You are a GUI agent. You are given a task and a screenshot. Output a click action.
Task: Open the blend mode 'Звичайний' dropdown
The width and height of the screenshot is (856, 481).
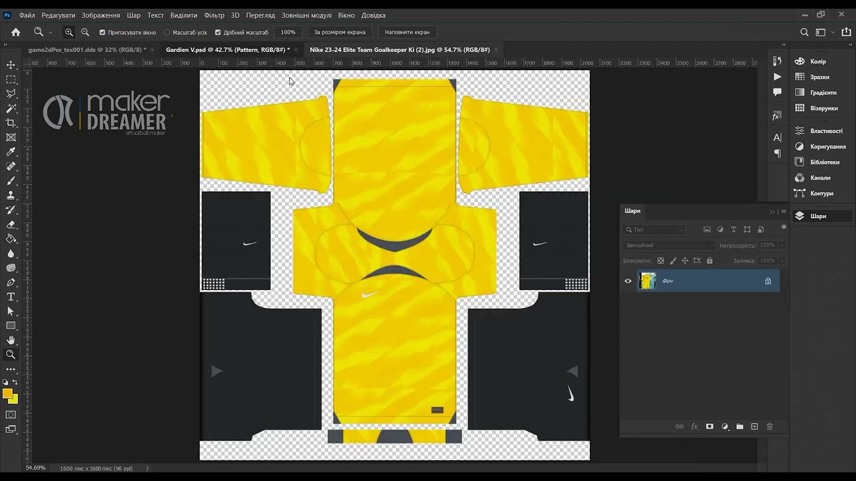tap(669, 245)
